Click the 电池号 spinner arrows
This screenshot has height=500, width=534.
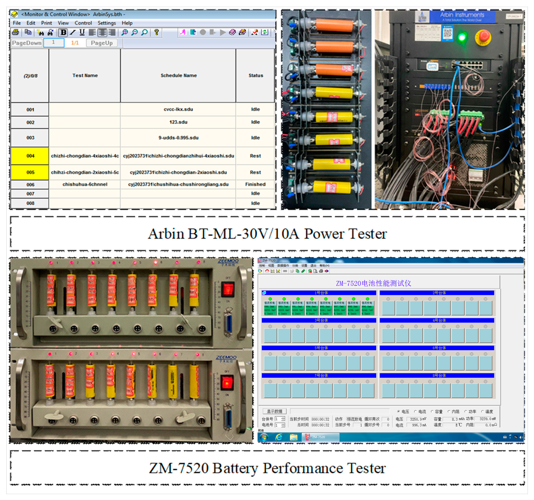[x=283, y=425]
